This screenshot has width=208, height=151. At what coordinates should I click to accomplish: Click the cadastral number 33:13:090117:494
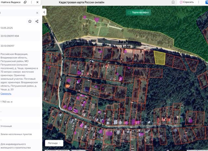tap(10, 36)
